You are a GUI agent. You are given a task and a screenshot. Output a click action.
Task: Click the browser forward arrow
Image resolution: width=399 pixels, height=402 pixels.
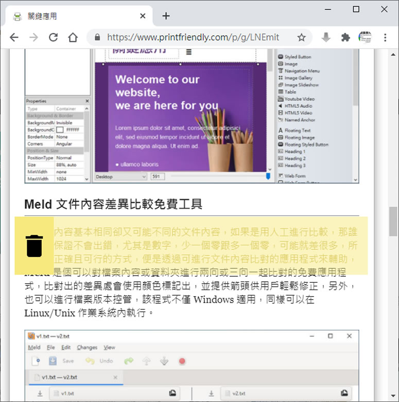[x=33, y=38]
